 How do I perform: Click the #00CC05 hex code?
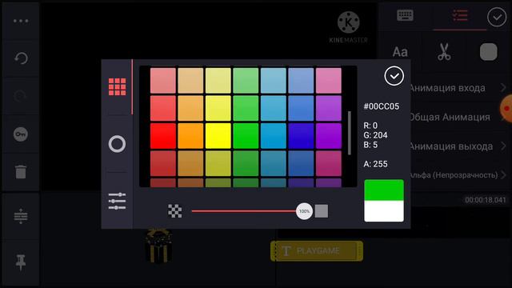[382, 106]
